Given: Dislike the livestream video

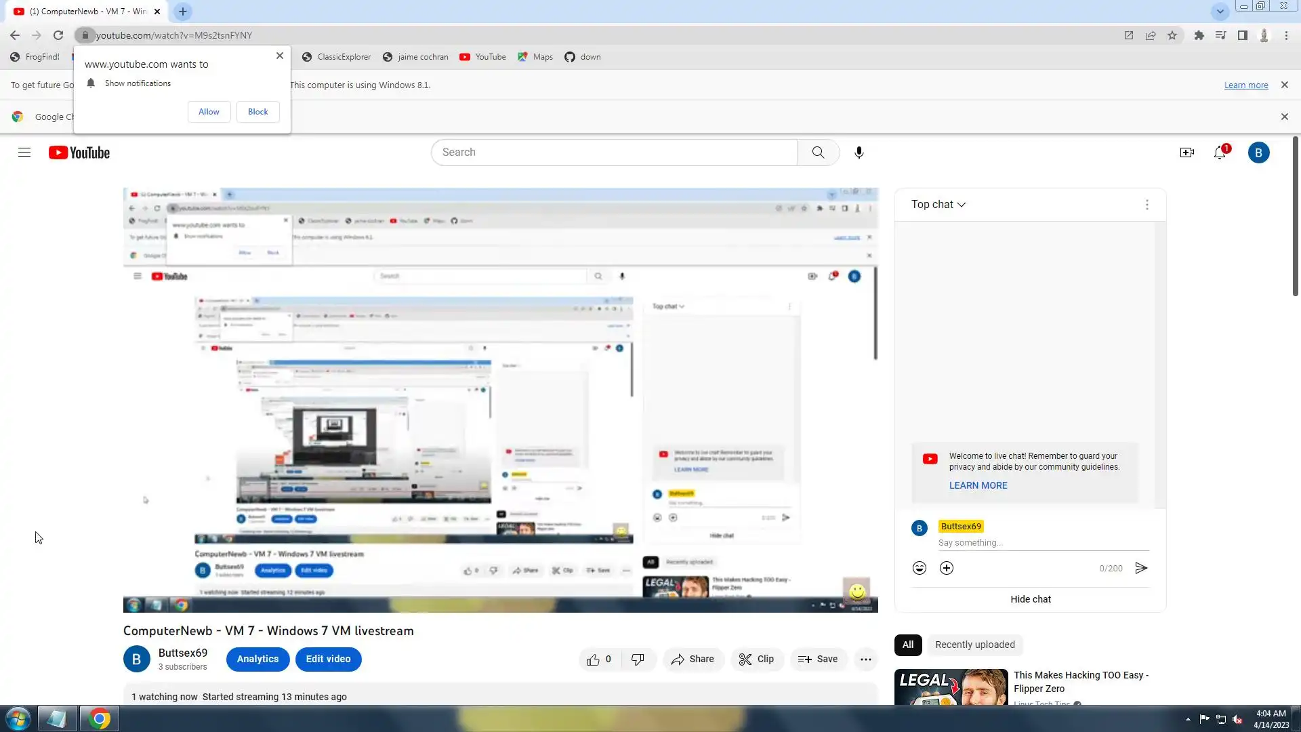Looking at the screenshot, I should click(x=638, y=659).
